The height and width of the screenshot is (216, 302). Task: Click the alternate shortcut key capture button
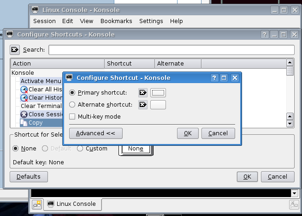(158, 105)
